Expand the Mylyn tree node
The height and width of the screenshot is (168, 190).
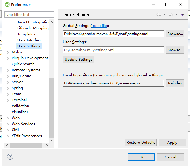(8, 52)
